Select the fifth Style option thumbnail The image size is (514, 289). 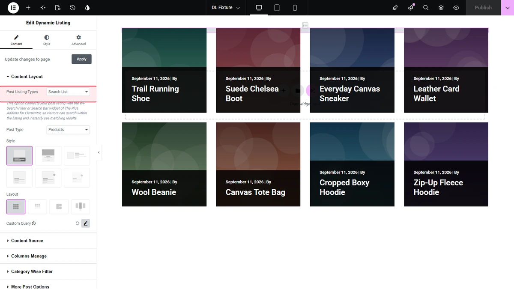[x=48, y=178]
